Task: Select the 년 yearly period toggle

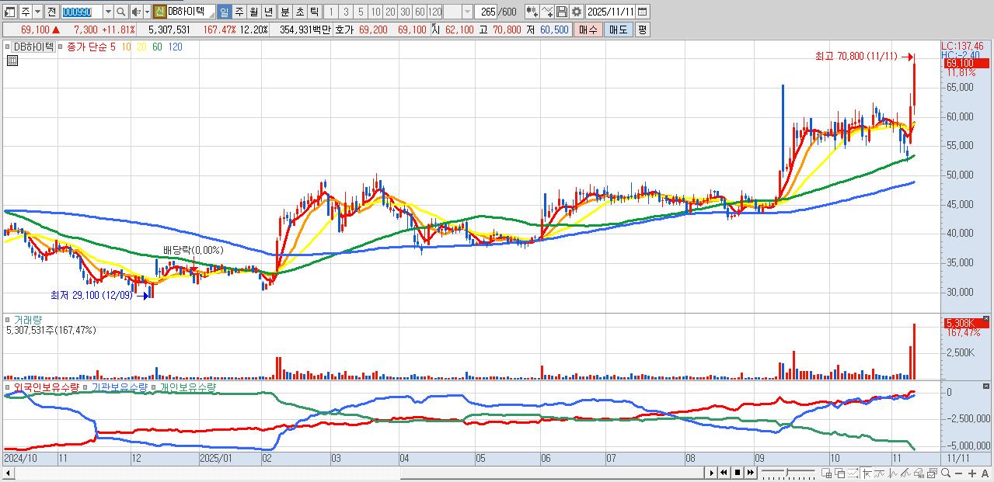Action: click(268, 12)
